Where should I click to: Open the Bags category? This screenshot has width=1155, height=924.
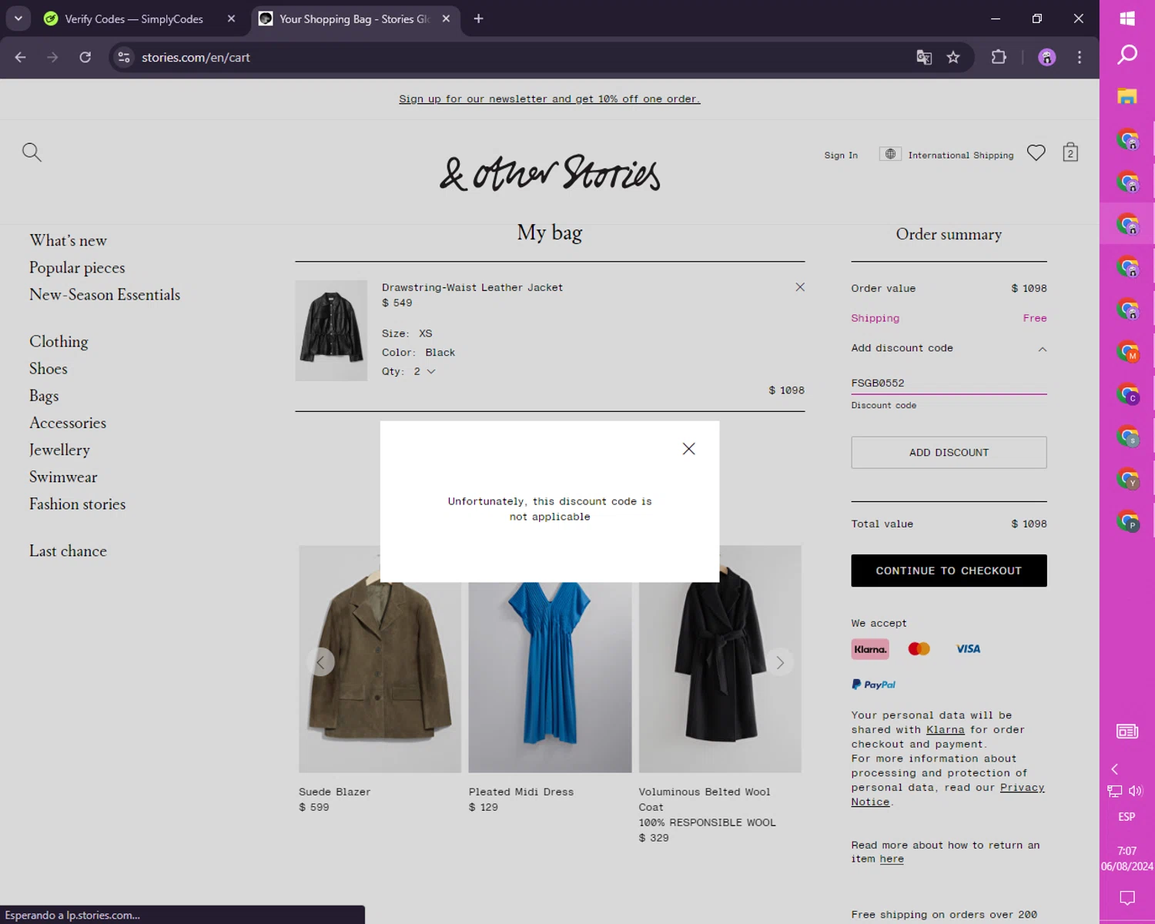[x=44, y=396]
